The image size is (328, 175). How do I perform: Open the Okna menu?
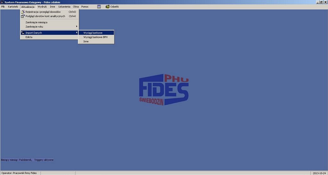(x=76, y=7)
